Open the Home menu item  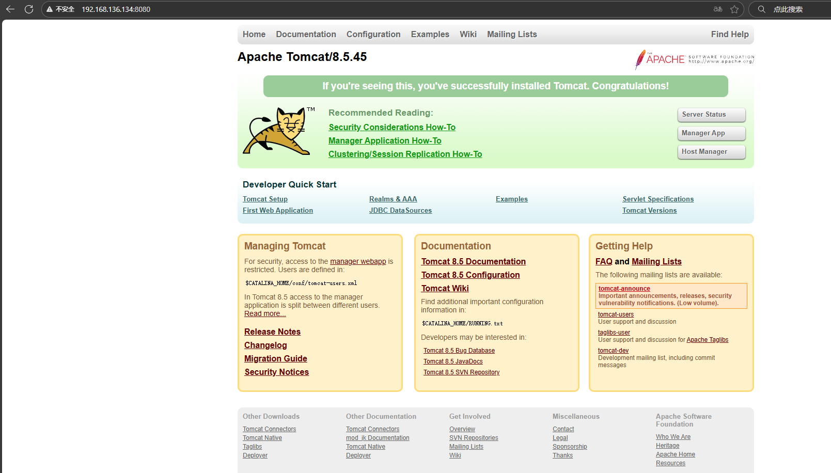tap(254, 34)
